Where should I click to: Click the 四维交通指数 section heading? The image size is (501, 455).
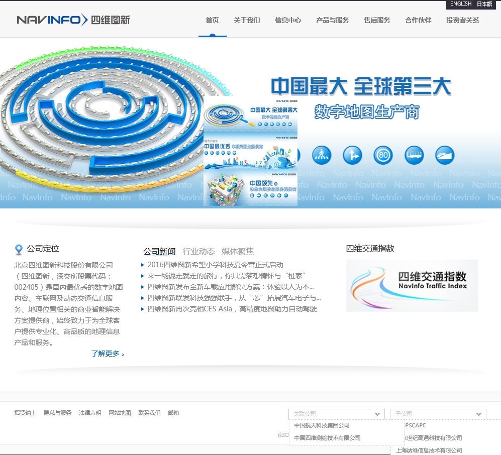click(x=370, y=249)
